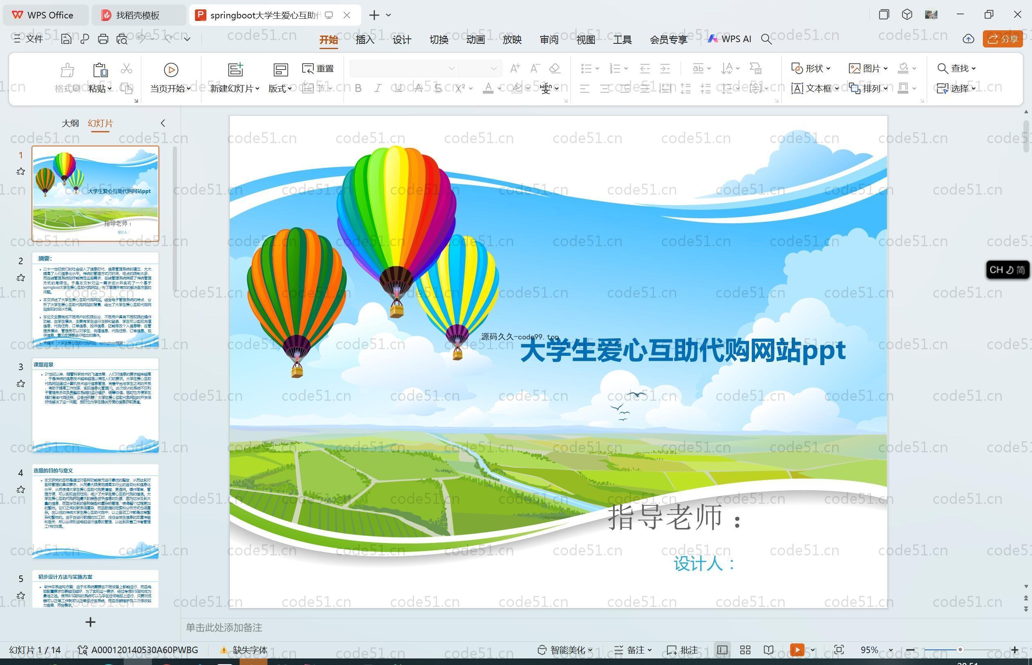This screenshot has width=1032, height=665.
Task: Toggle Underline formatting
Action: tap(398, 88)
